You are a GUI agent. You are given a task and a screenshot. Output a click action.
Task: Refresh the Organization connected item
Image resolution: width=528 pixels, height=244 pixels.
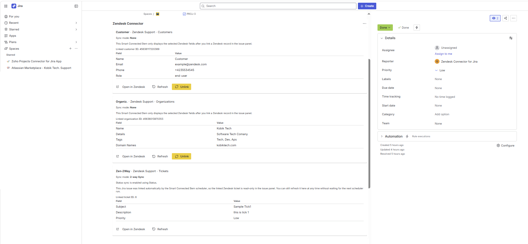[160, 156]
